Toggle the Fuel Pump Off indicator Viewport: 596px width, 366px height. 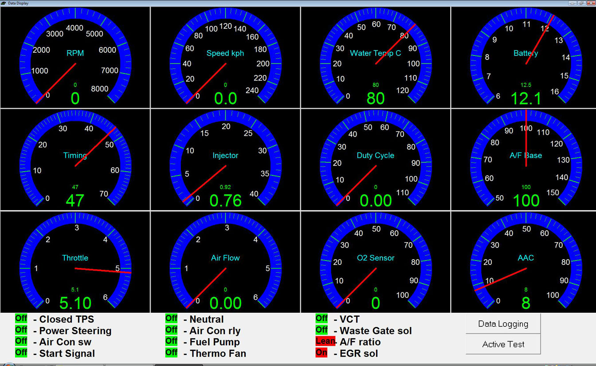coord(171,342)
